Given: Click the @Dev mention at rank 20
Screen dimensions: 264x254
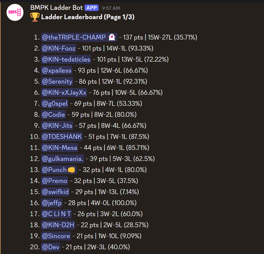Looking at the screenshot, I should coord(50,247).
